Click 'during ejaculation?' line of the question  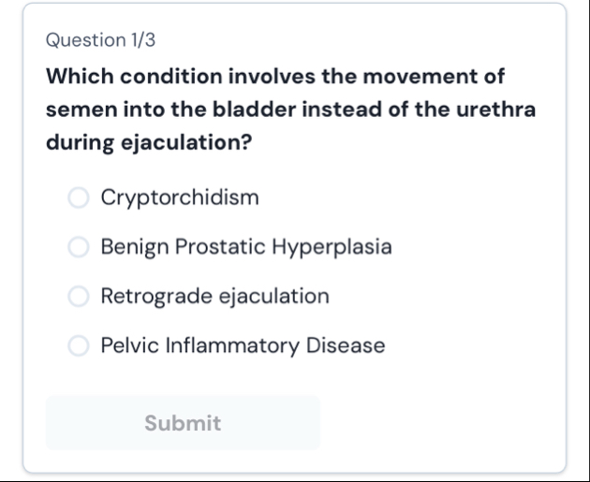(x=151, y=146)
